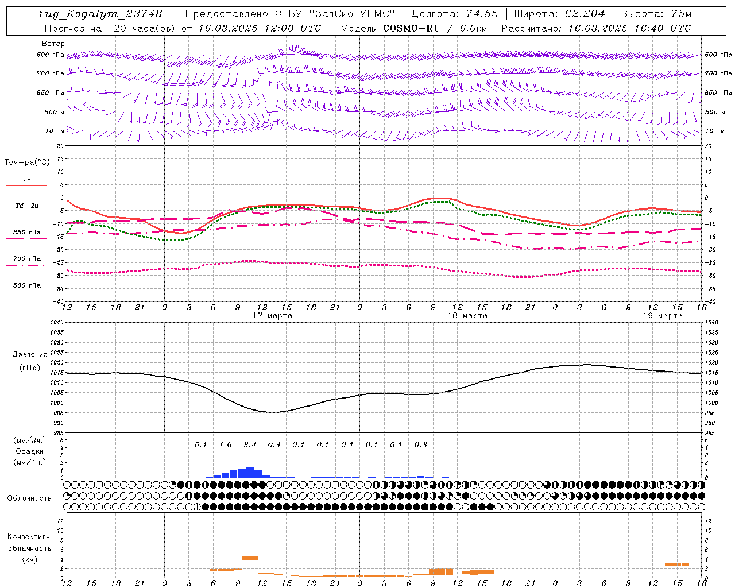Click the "Долгота: 74.55" header field
Image resolution: width=735 pixels, height=588 pixels.
click(455, 14)
